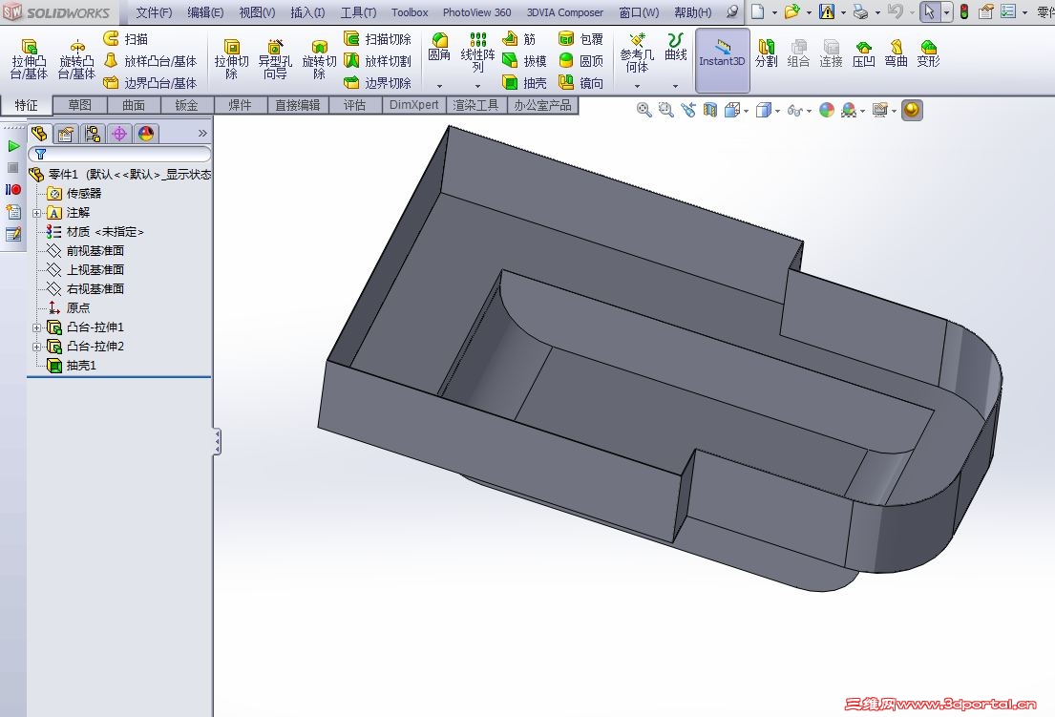This screenshot has height=717, width=1055.
Task: Switch to the 评估 evaluate tab
Action: [x=354, y=105]
